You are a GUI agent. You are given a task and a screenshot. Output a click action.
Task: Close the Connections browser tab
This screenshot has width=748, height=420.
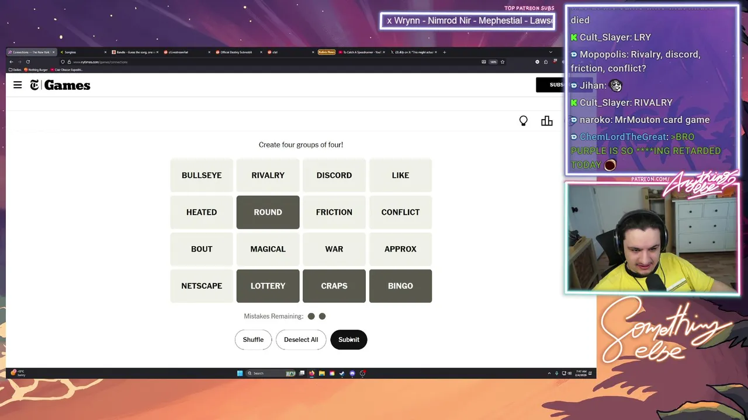coord(54,52)
